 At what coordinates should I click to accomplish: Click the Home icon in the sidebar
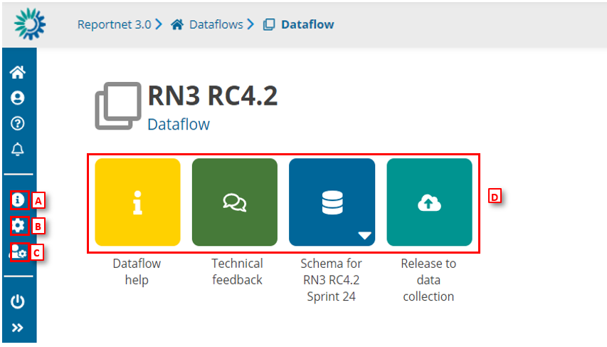[18, 72]
